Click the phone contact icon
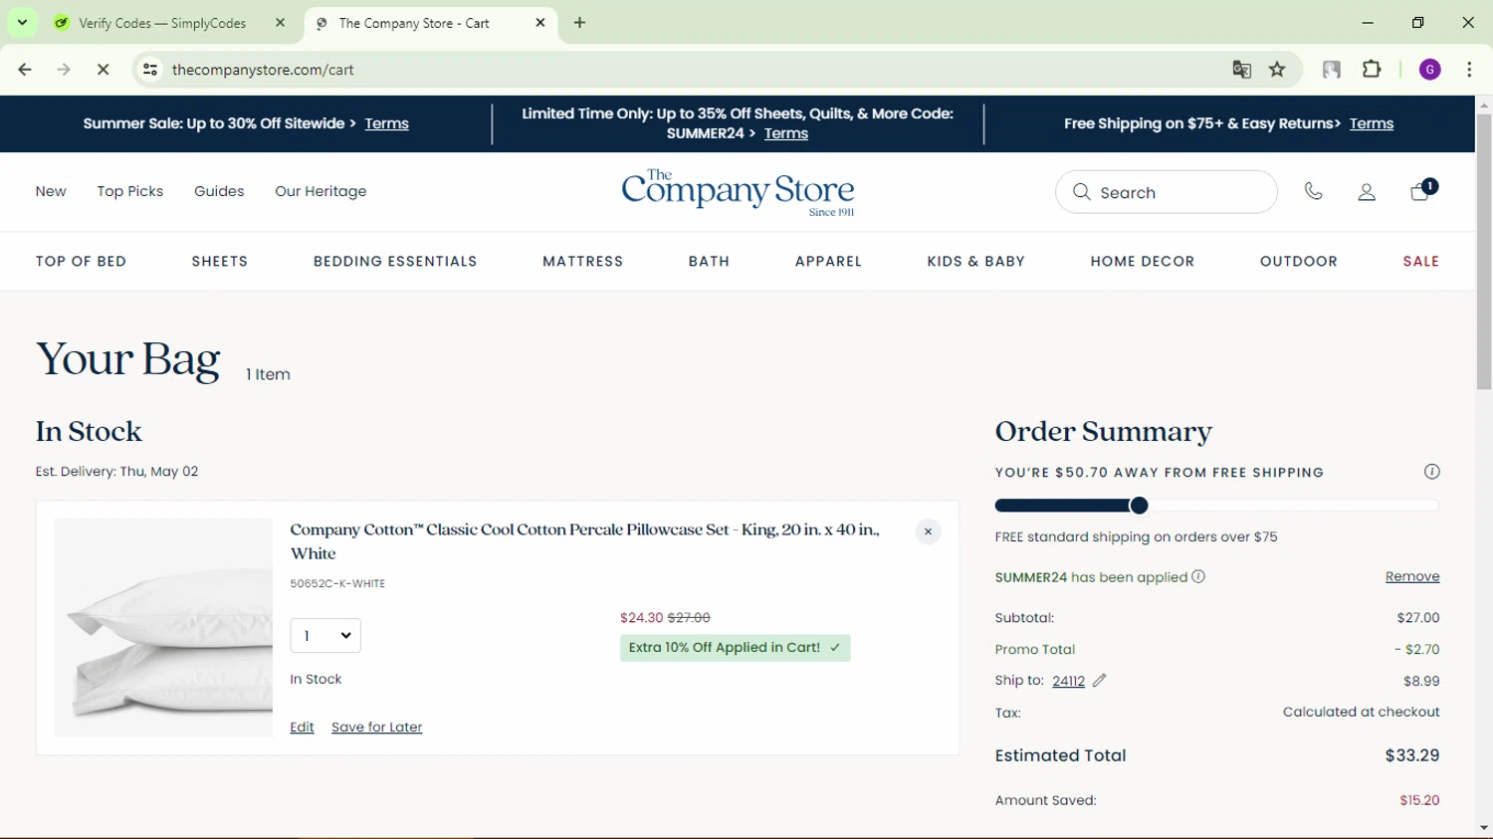The width and height of the screenshot is (1493, 839). (1314, 191)
